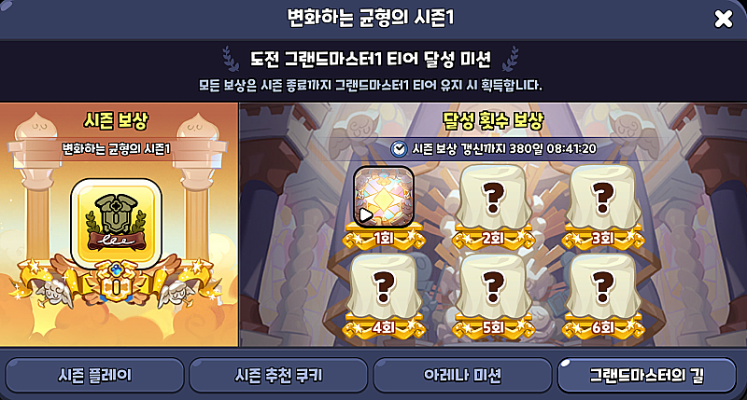Select the hidden 3회 mystery reward

[602, 198]
